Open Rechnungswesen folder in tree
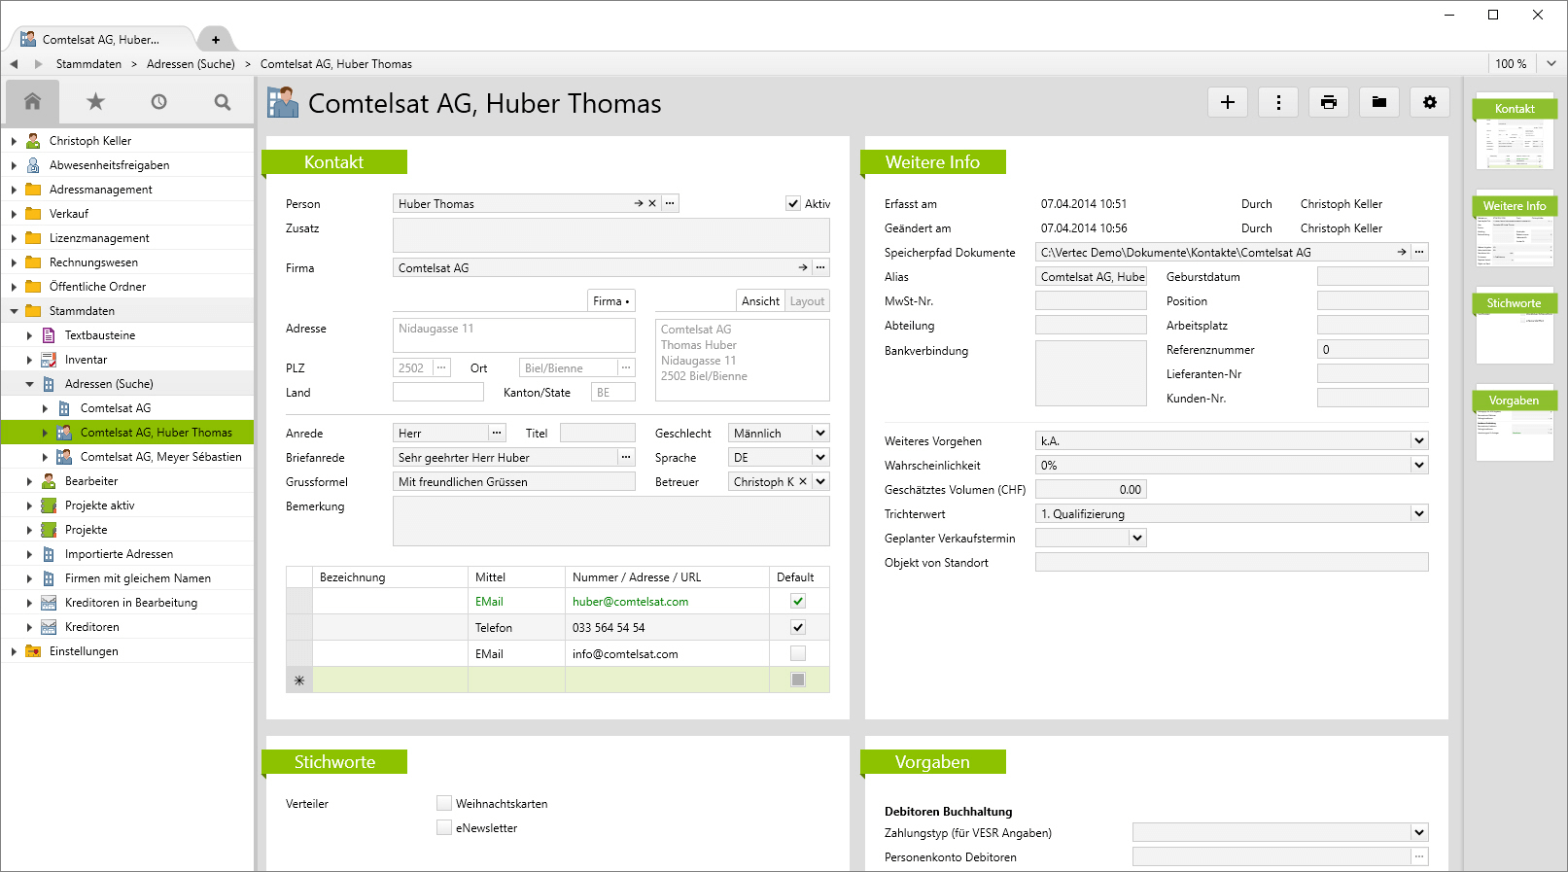The image size is (1568, 872). point(93,262)
